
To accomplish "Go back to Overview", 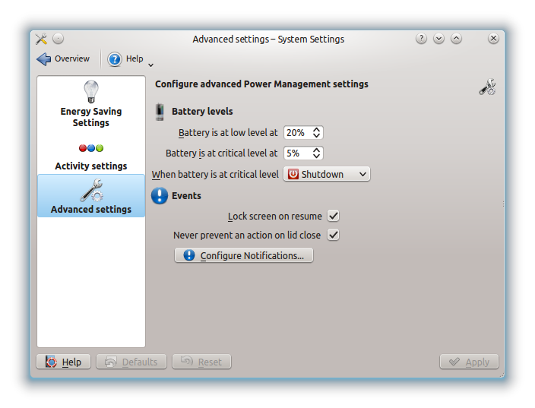I will (63, 59).
